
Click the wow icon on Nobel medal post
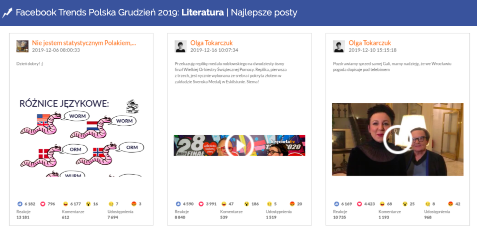point(246,204)
